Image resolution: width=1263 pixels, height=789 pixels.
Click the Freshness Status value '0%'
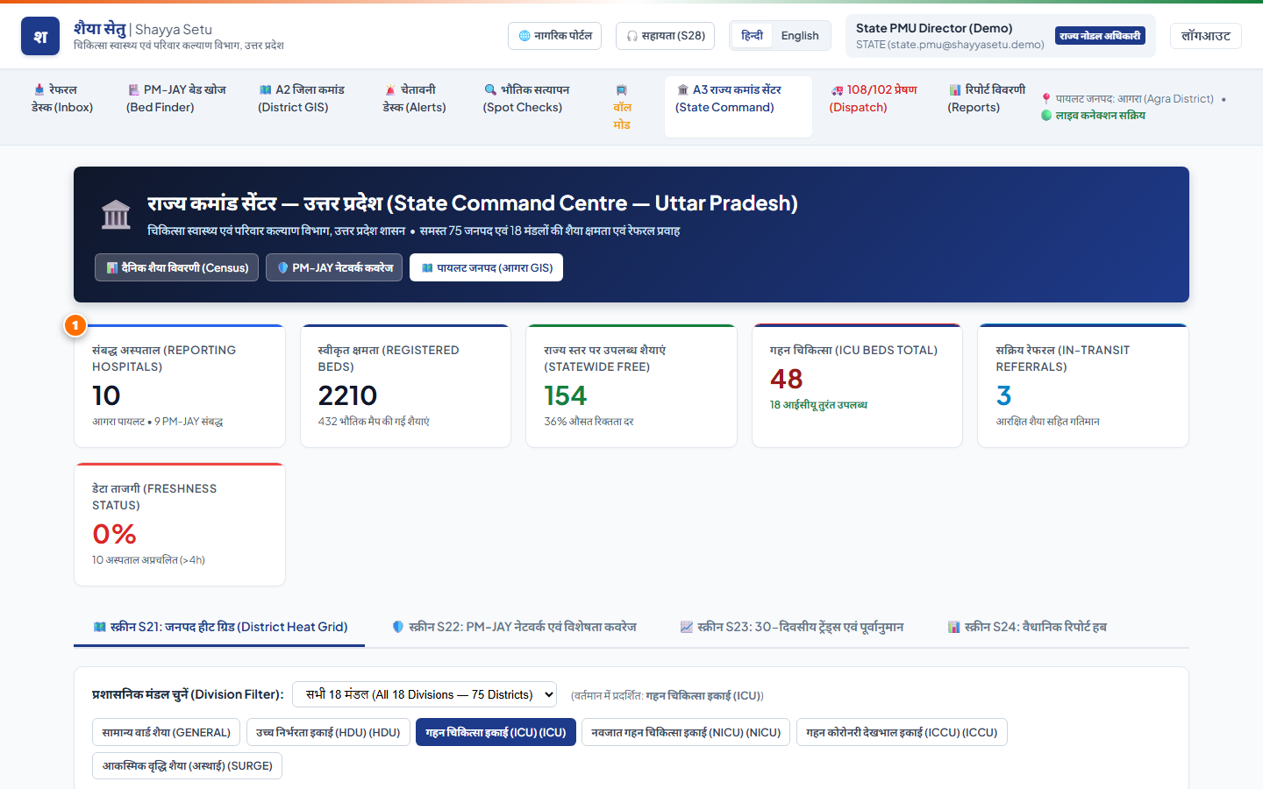coord(114,535)
